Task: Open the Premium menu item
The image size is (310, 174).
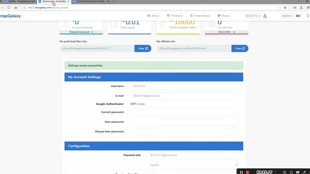Action: pos(174,16)
